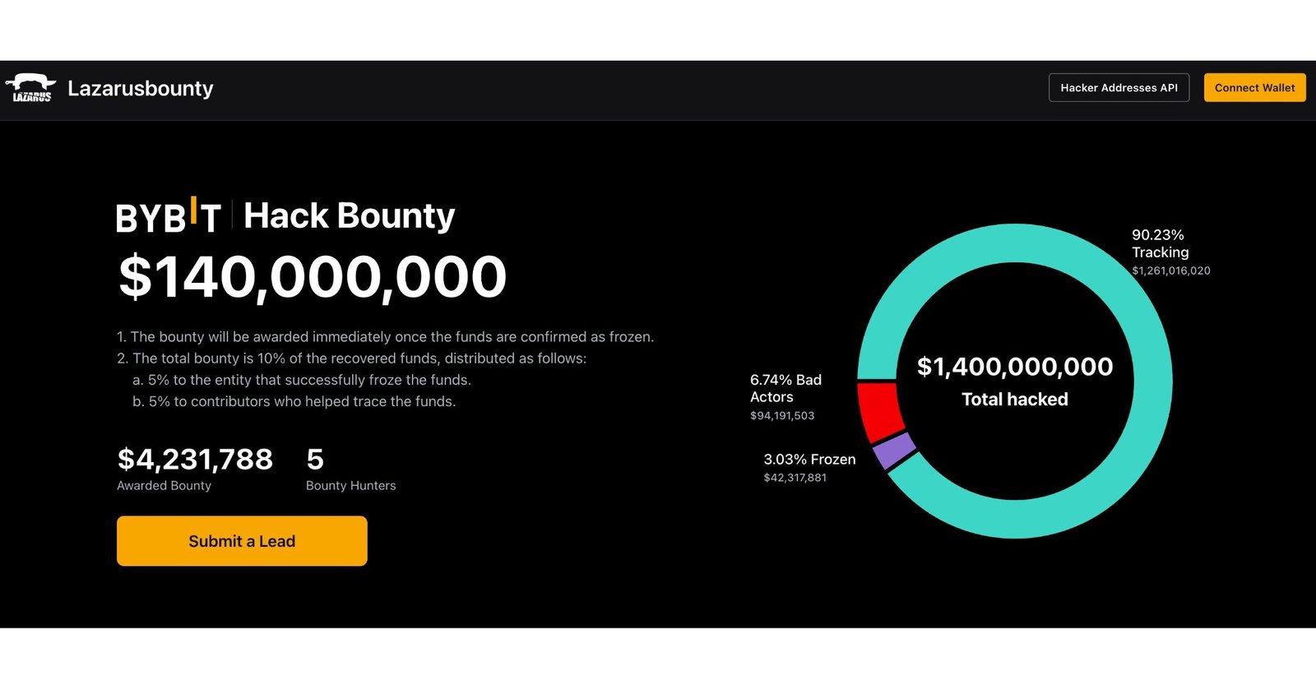The height and width of the screenshot is (689, 1316).
Task: Click the $42,317,881 frozen amount
Action: pos(795,478)
